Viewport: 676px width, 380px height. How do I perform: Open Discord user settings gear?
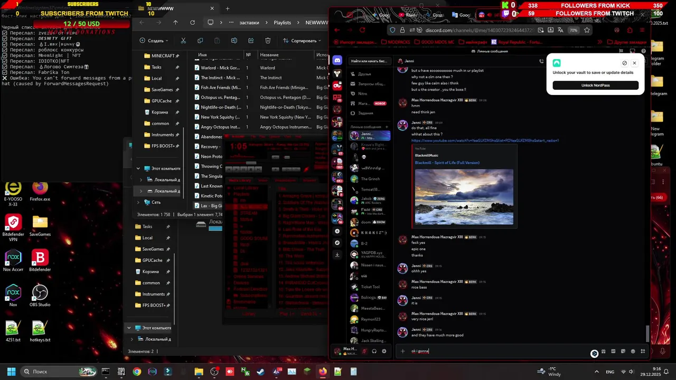click(x=384, y=351)
